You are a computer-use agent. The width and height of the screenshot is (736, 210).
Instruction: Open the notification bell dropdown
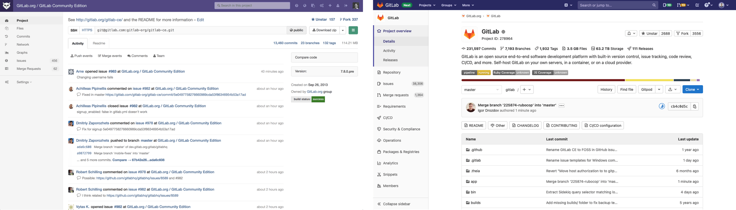(x=631, y=34)
